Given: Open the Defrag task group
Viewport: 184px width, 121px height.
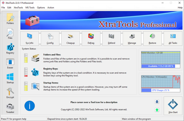Looking at the screenshot, I should click(x=91, y=38).
